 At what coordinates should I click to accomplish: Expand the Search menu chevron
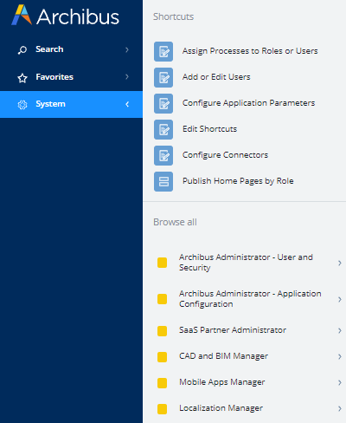pos(127,49)
